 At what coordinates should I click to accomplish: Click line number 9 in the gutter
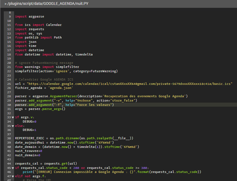point(10,17)
